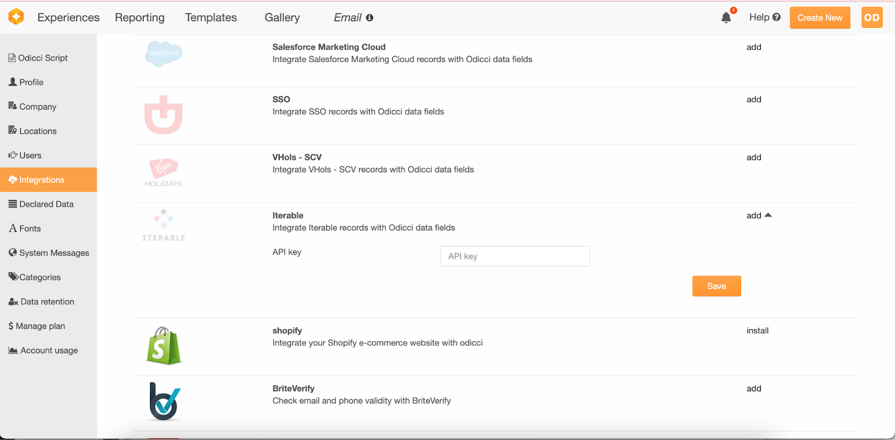Screen dimensions: 895x440
Task: Focus the API key input field
Action: coord(515,256)
